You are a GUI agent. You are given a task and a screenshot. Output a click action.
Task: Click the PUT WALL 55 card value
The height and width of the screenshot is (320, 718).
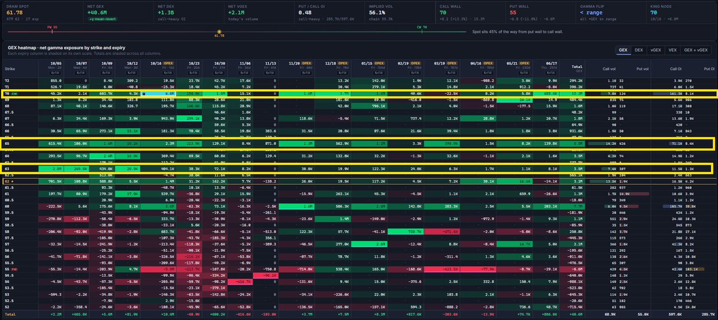(513, 13)
